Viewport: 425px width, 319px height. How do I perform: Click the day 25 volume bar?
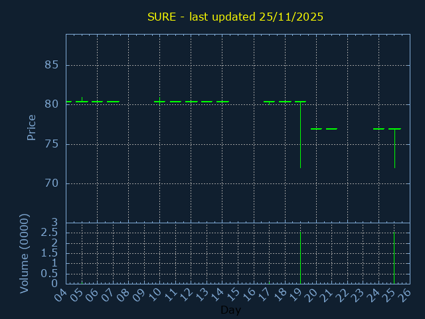[x=394, y=258]
